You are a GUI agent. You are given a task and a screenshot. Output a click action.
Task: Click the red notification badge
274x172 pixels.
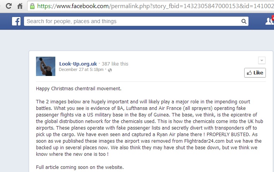tap(272, 18)
